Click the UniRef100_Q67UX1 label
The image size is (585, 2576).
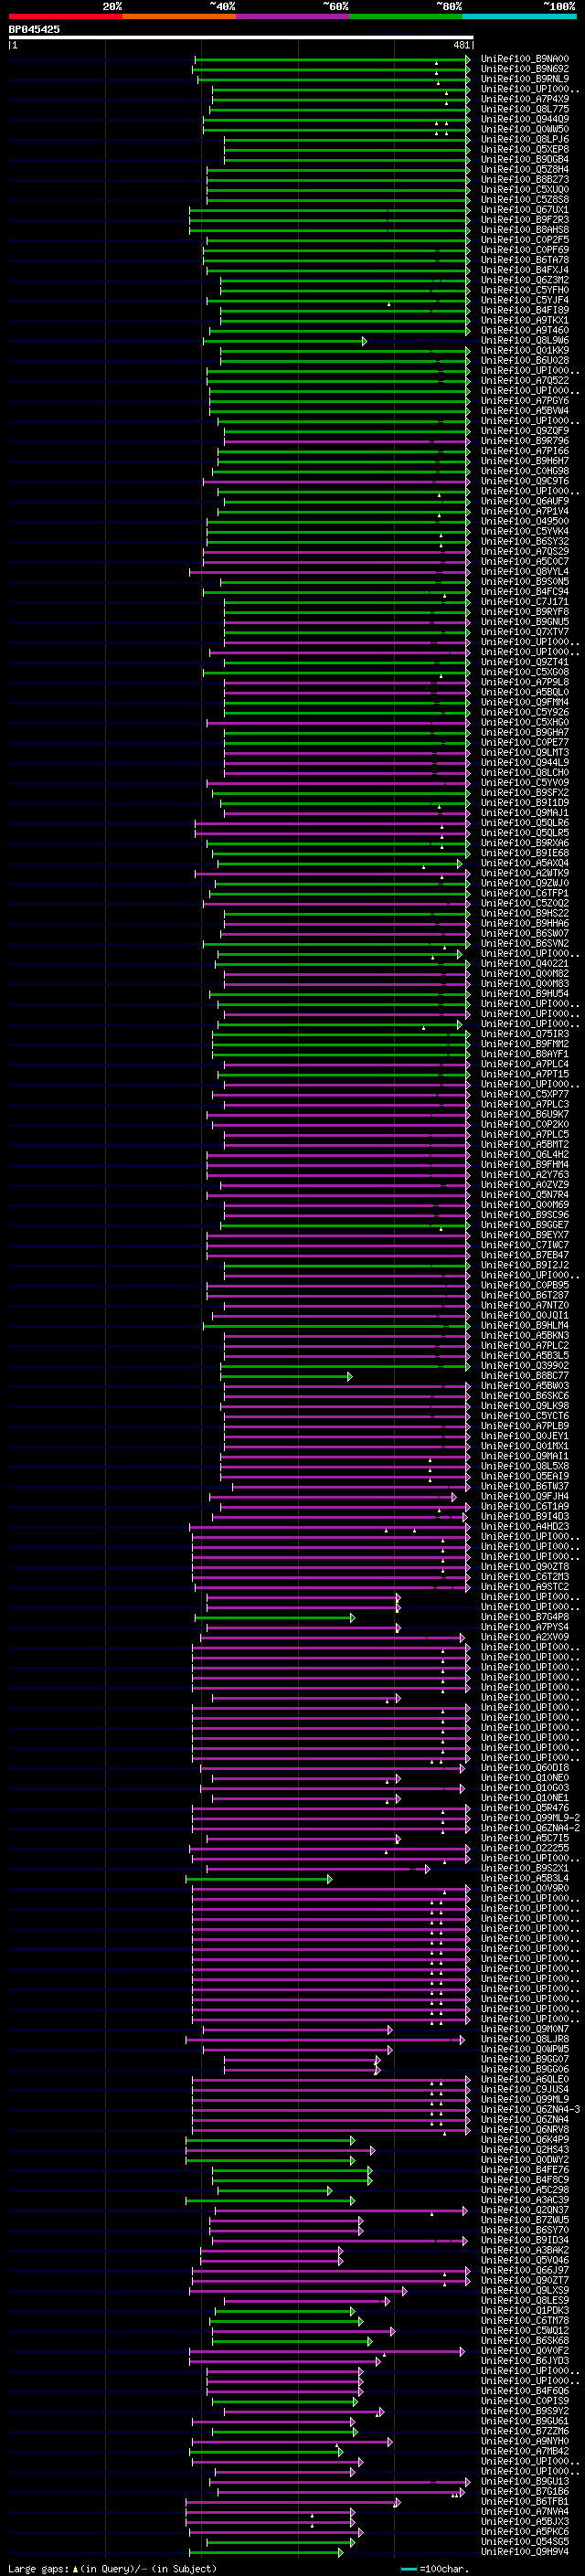(x=525, y=210)
